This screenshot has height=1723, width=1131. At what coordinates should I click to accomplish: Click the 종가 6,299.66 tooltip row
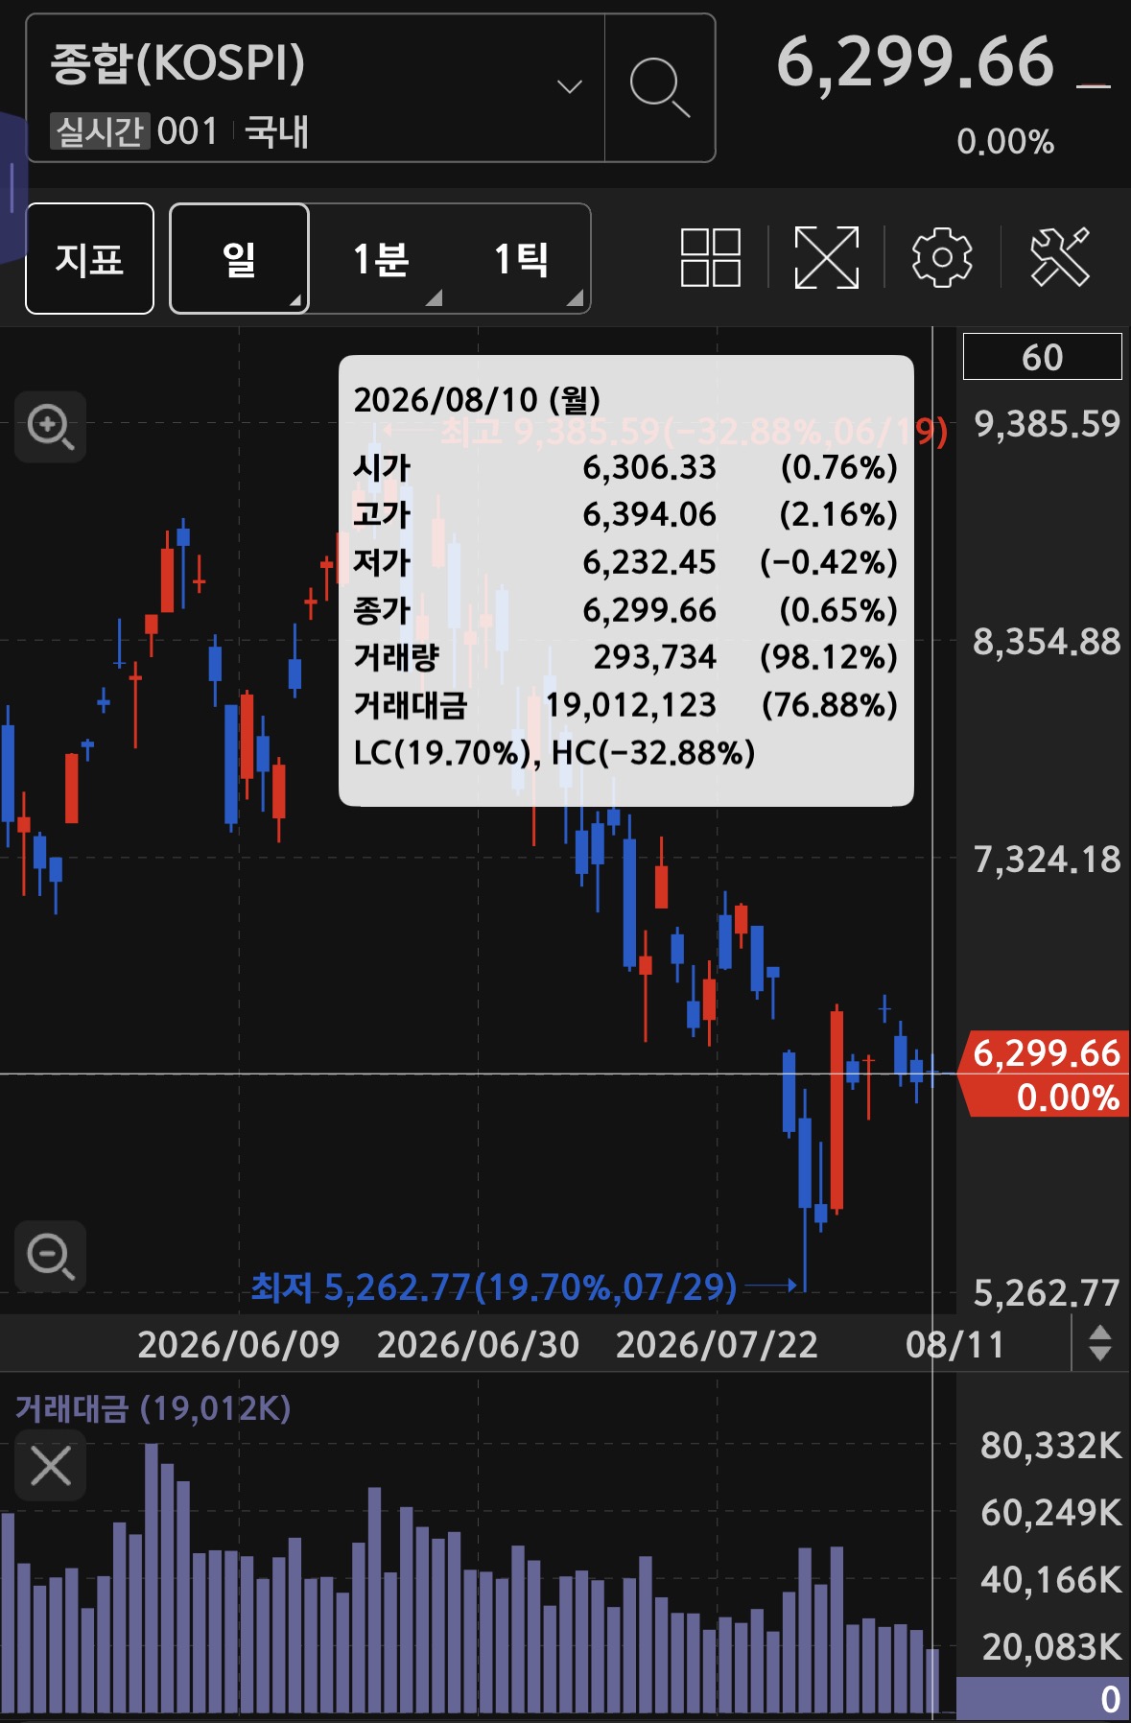tap(625, 609)
